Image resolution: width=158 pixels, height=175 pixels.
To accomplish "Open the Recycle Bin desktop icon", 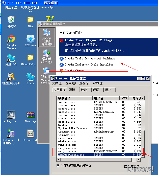I will pyautogui.click(x=11, y=19).
